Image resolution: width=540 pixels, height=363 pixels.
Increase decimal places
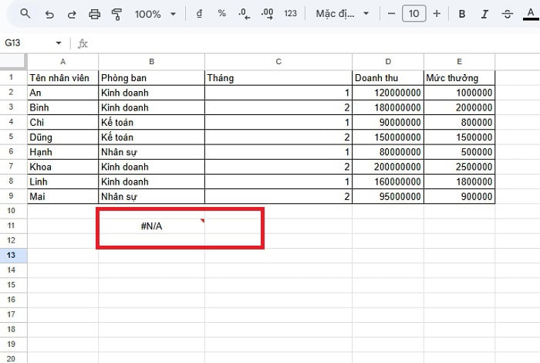268,14
